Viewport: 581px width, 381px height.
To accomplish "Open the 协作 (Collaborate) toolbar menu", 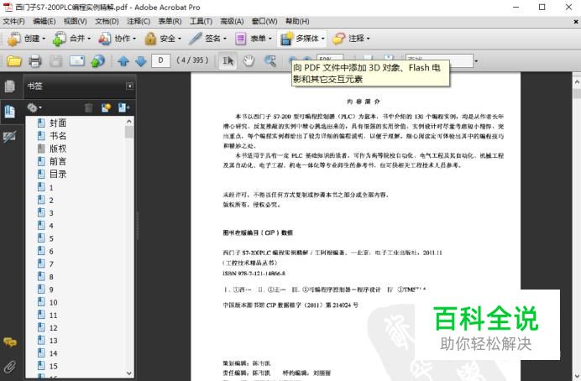I will [117, 39].
